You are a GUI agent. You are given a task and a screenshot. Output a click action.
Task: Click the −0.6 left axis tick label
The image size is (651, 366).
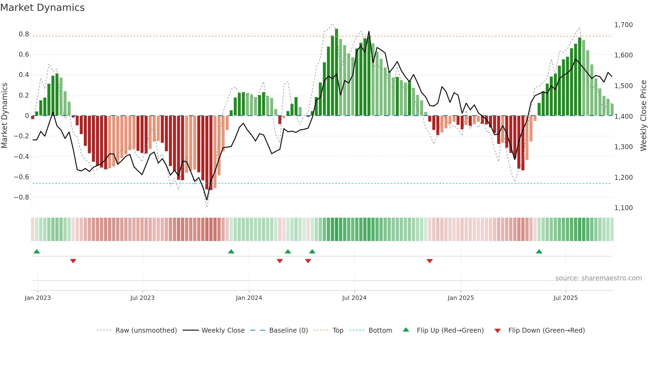(x=21, y=177)
